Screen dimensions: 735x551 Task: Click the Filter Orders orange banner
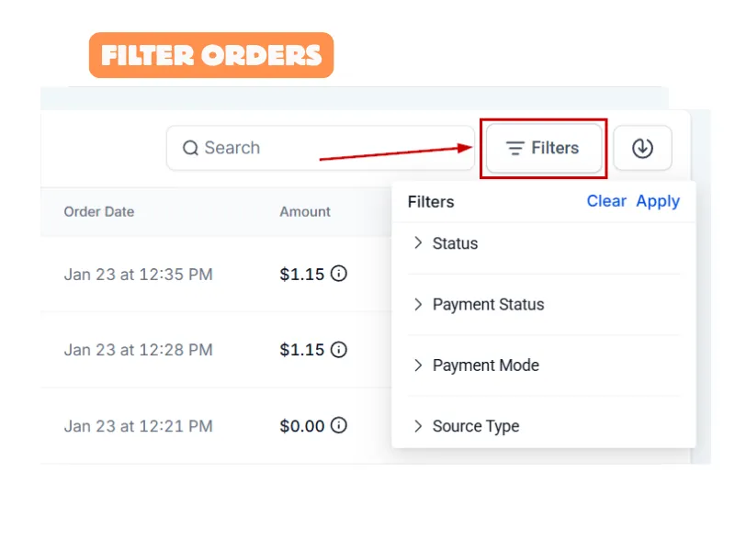[x=211, y=55]
